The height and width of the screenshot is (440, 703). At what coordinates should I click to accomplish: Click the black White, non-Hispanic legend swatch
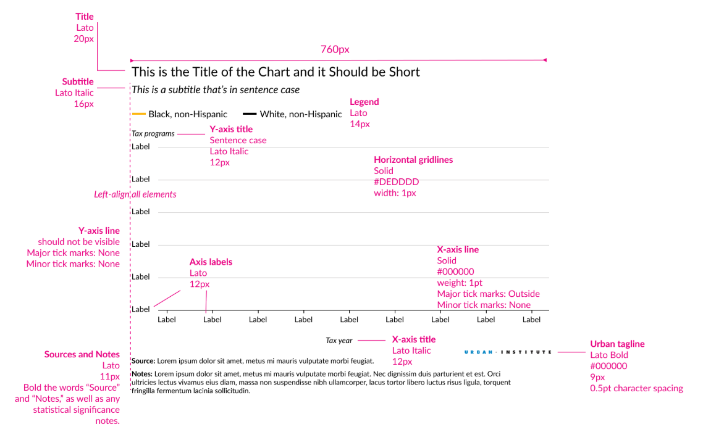[x=250, y=114]
